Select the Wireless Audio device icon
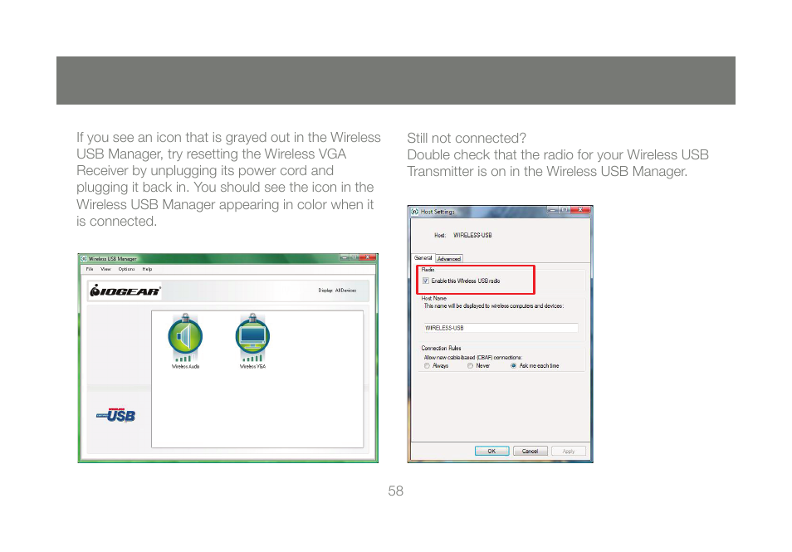The height and width of the screenshot is (552, 792). pyautogui.click(x=185, y=339)
